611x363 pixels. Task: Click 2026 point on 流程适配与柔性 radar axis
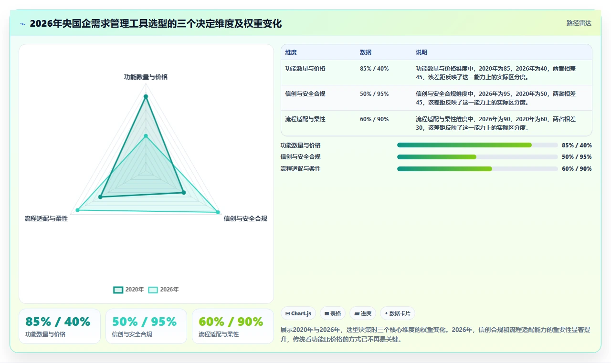[x=77, y=210]
